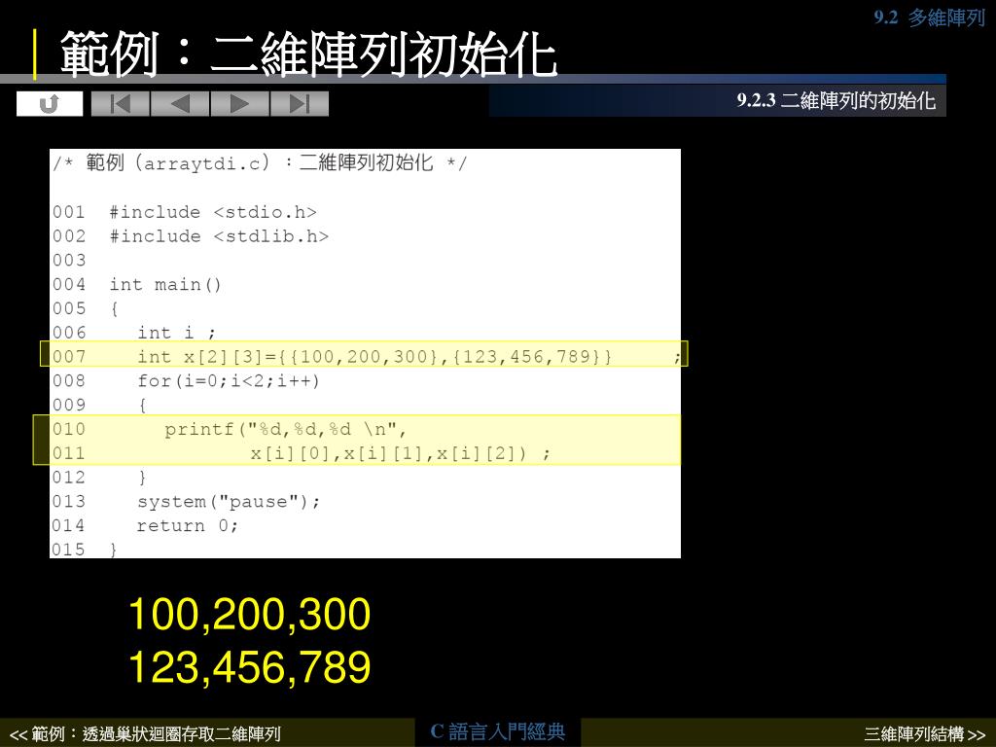Click line 011 with x[i][0],x[i][1],x[i][2]
996x747 pixels.
[302, 453]
